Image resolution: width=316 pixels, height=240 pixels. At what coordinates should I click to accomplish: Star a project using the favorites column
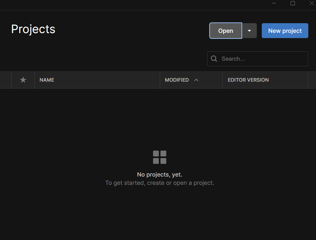point(23,80)
